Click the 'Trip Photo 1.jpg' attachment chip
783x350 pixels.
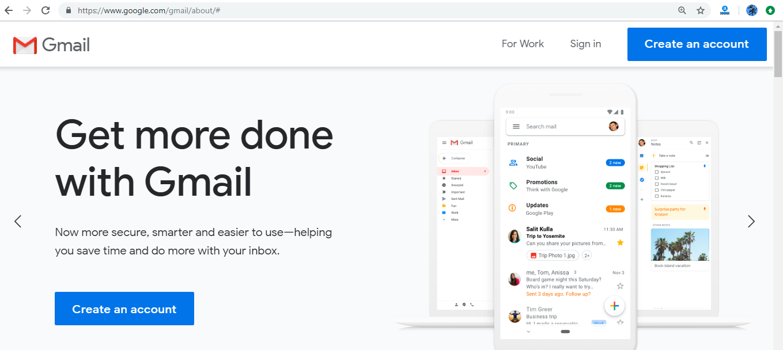pyautogui.click(x=553, y=256)
